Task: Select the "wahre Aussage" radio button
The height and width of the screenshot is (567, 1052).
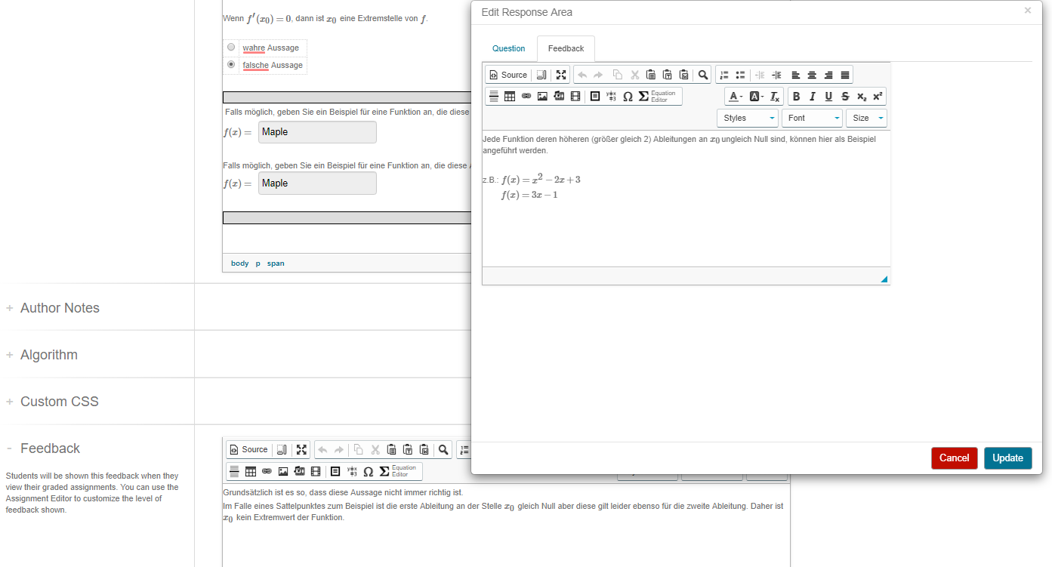Action: [x=231, y=48]
